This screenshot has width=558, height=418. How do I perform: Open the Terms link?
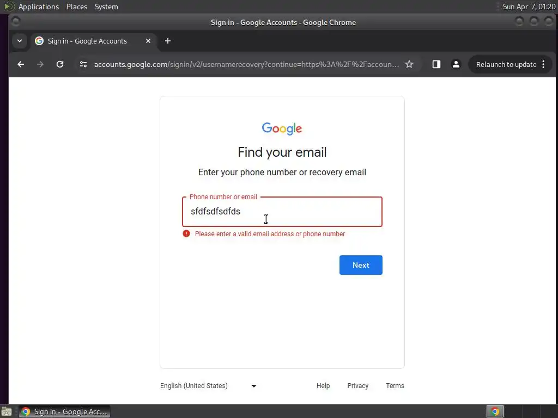click(395, 386)
